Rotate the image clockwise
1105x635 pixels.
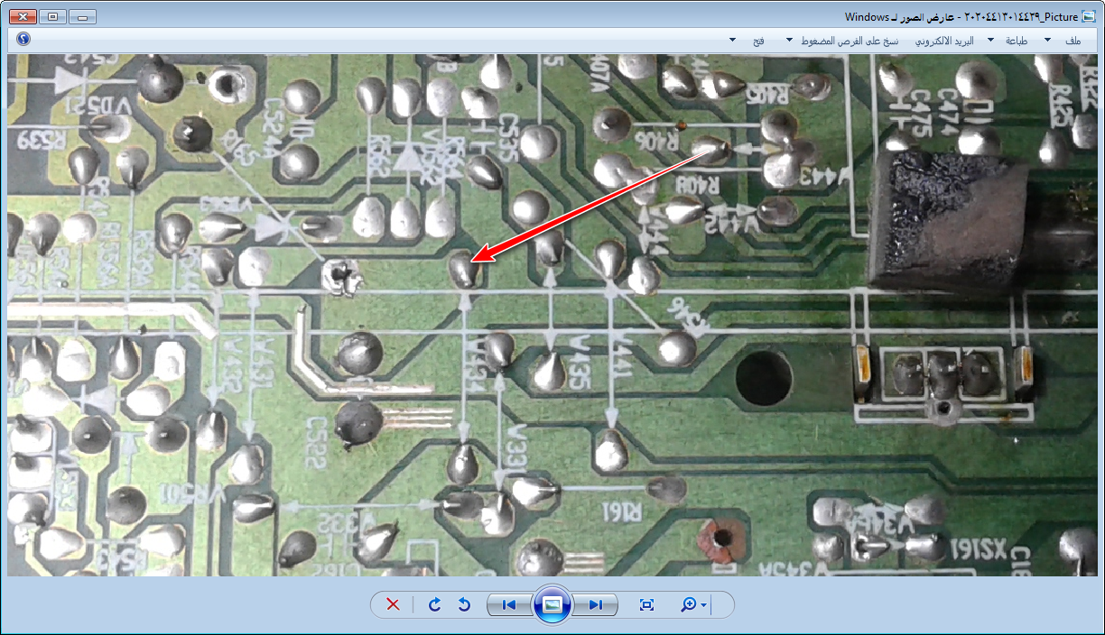tap(435, 604)
